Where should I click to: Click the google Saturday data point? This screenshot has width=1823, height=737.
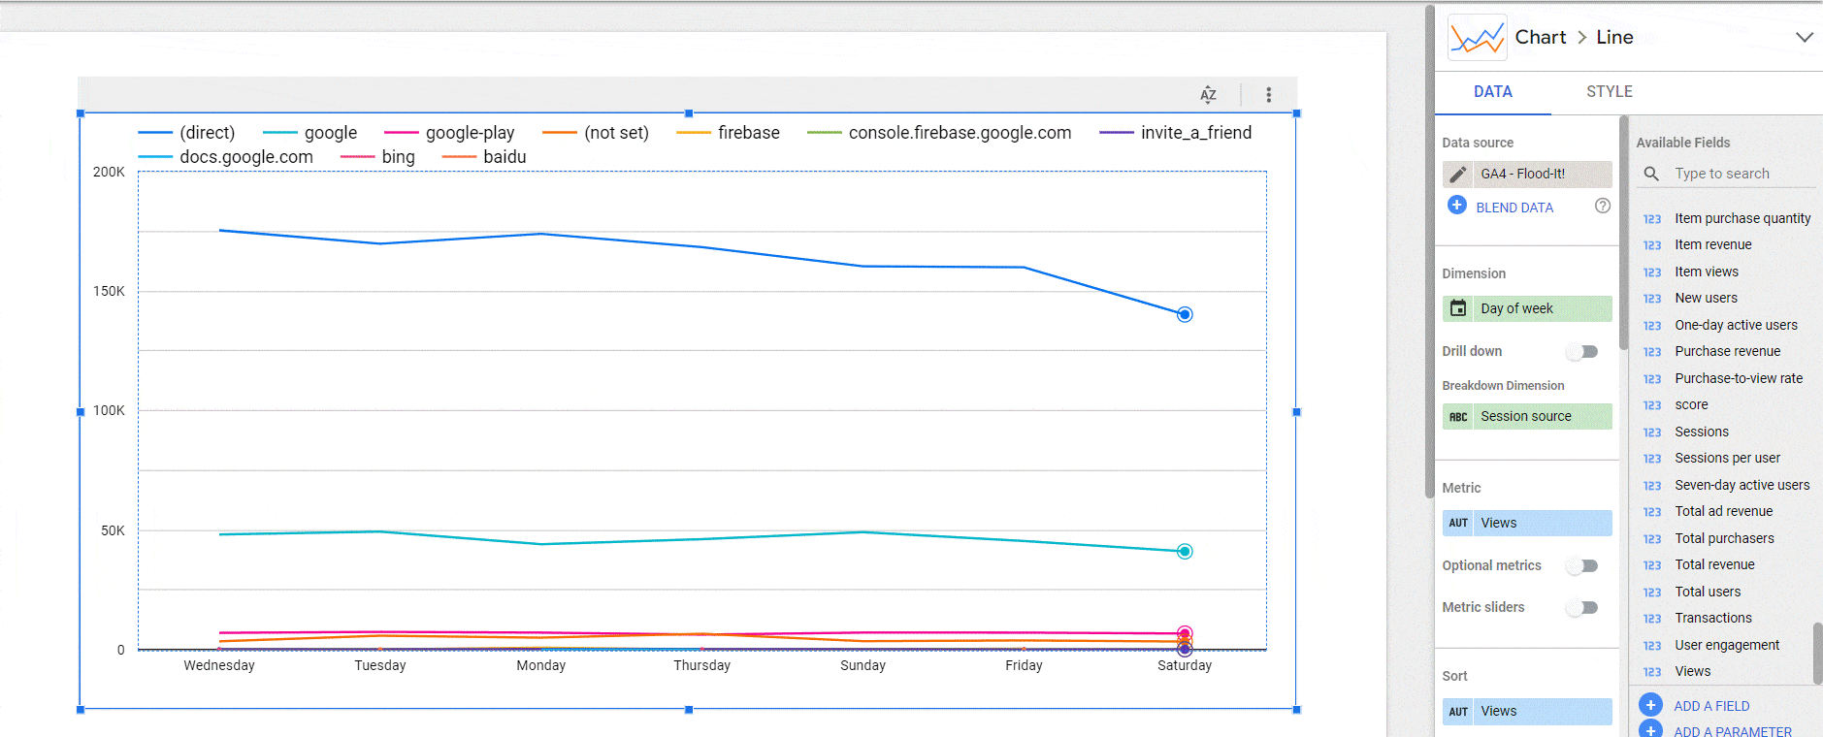(1185, 551)
